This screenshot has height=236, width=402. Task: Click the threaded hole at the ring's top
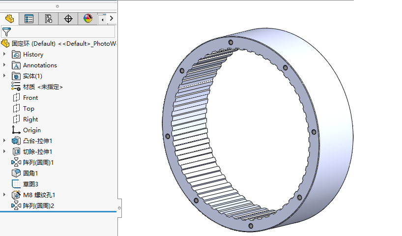[231, 42]
